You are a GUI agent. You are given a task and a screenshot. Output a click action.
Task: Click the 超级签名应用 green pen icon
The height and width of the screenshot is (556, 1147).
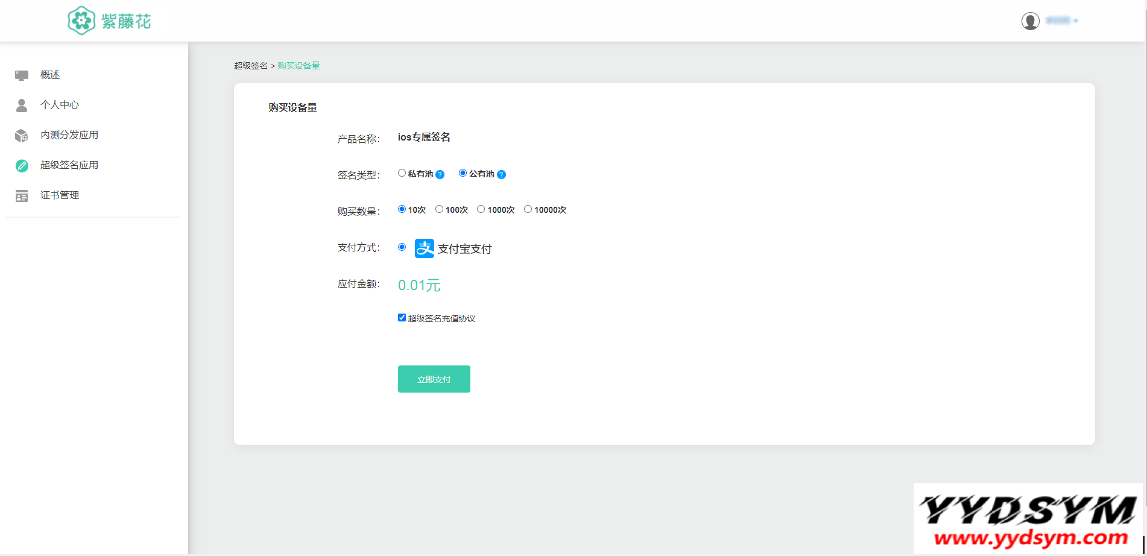click(x=22, y=166)
